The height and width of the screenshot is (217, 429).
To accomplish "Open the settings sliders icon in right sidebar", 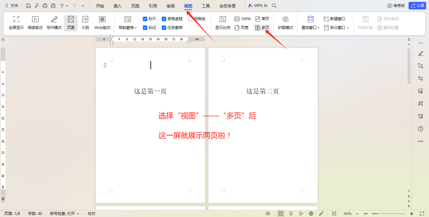I will 421,78.
